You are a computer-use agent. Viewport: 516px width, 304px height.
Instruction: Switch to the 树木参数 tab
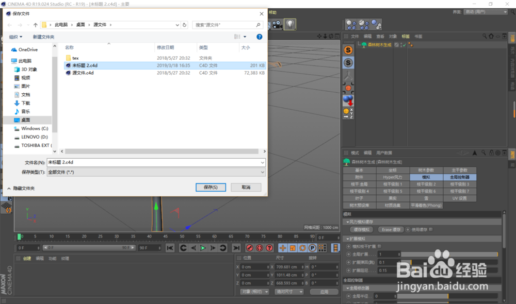(x=426, y=170)
